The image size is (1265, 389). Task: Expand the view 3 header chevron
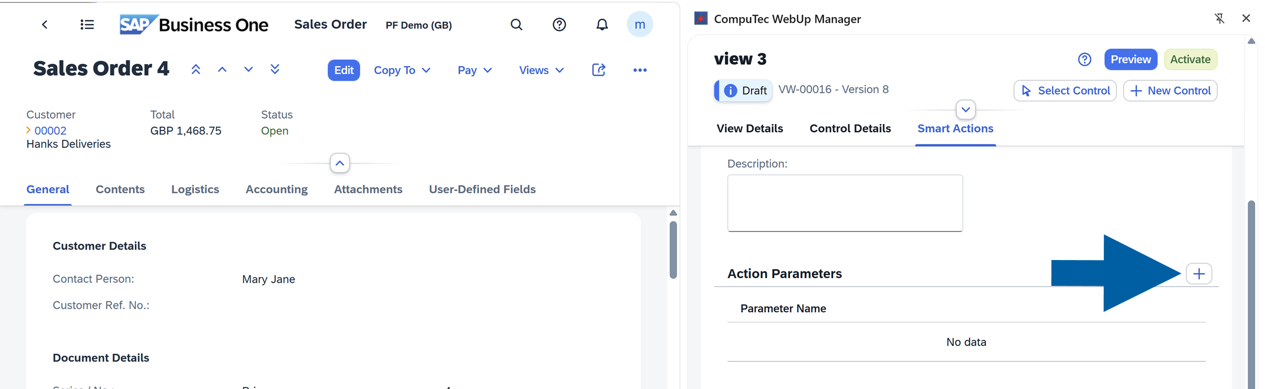click(x=965, y=109)
